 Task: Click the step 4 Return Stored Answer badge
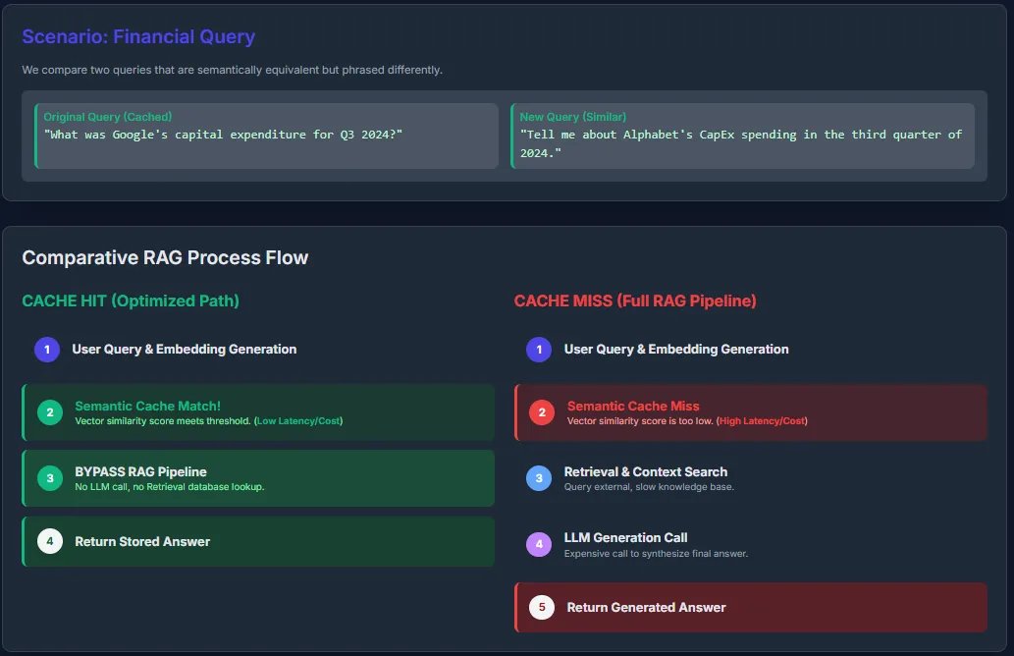(x=49, y=540)
